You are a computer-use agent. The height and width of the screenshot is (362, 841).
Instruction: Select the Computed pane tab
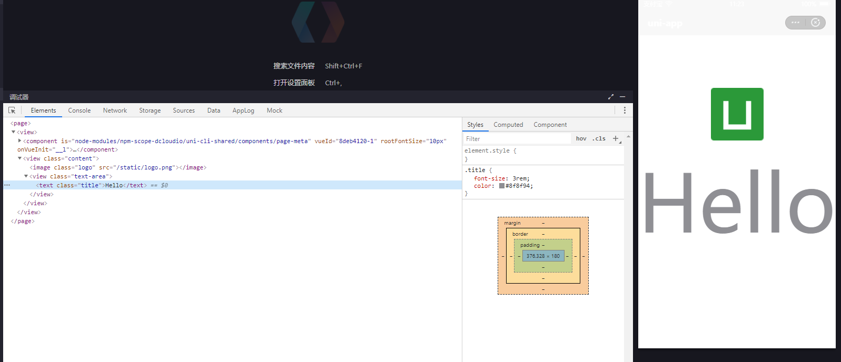[x=508, y=125]
